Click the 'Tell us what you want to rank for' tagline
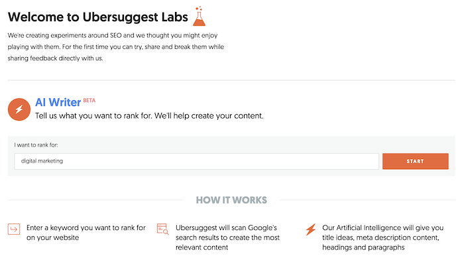Viewport: 464px width, 258px height. (x=149, y=115)
